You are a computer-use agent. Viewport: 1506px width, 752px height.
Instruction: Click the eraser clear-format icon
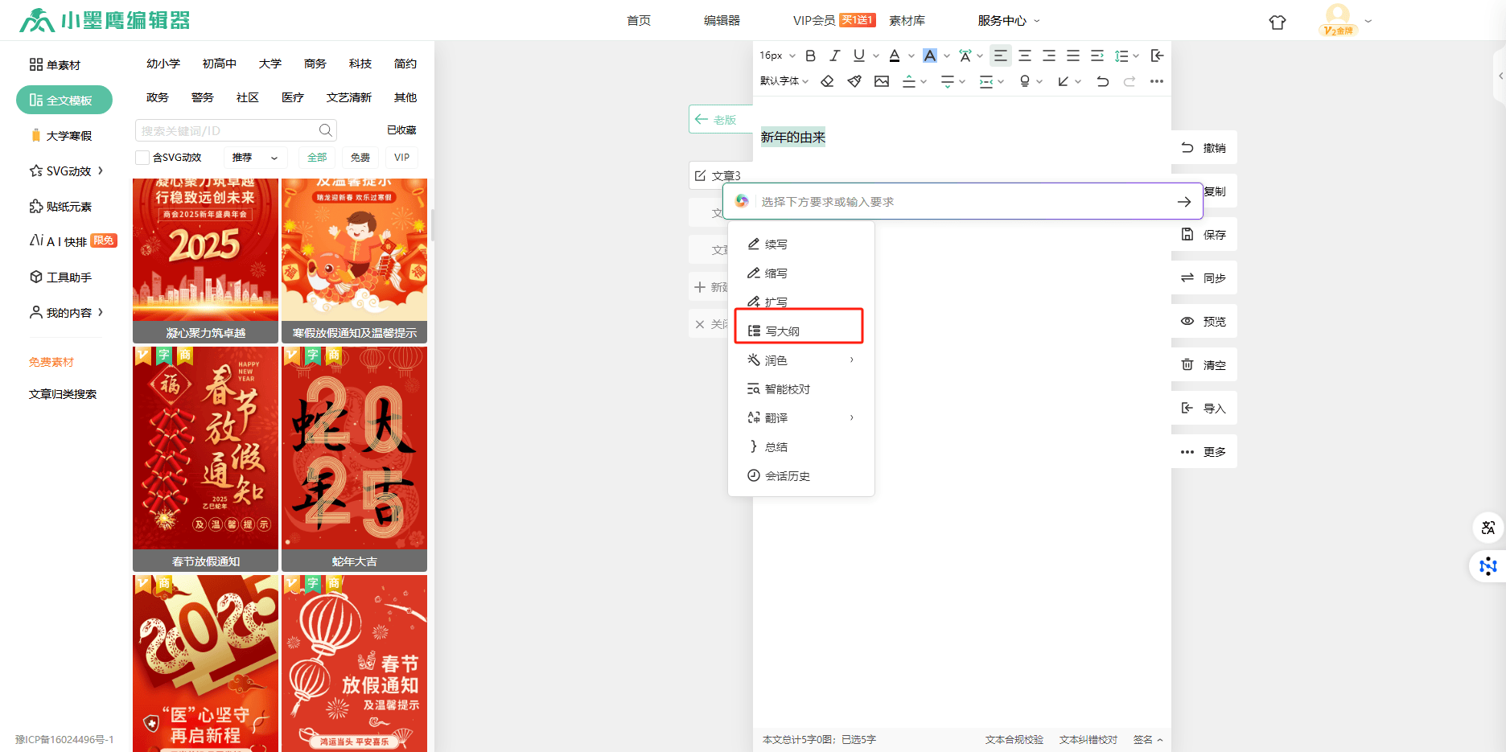[827, 81]
